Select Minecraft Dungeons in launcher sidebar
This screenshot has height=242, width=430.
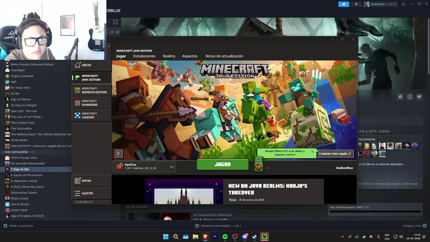point(91,103)
